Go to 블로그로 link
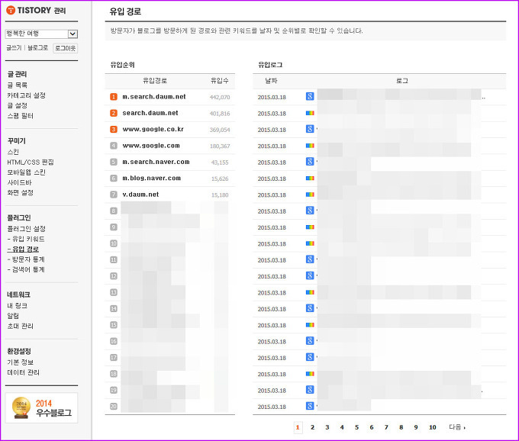 point(37,48)
